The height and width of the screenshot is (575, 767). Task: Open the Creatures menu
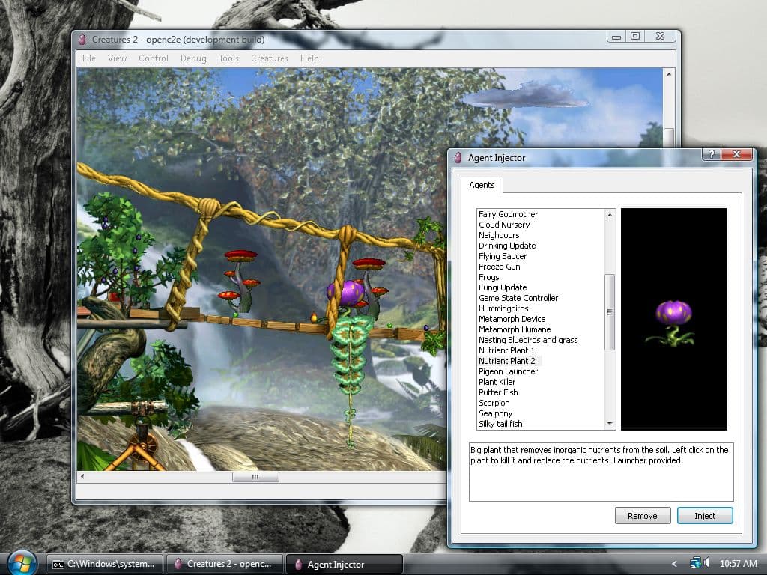pyautogui.click(x=269, y=58)
